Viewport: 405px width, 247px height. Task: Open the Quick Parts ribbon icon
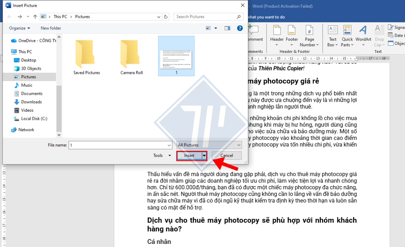coord(347,35)
